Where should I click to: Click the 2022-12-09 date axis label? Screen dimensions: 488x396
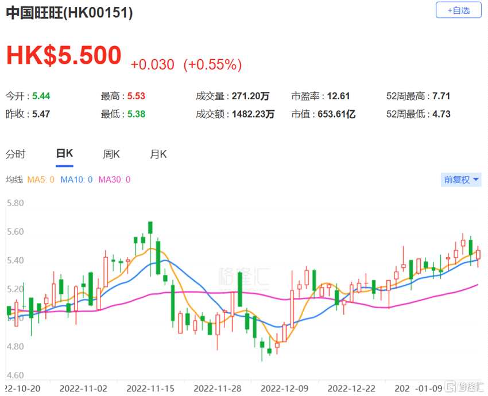(x=284, y=389)
